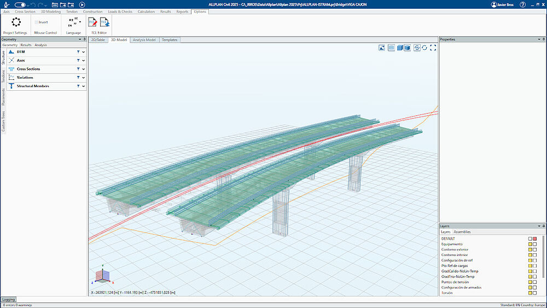Expand the Structural Members group chevron
The height and width of the screenshot is (308, 547).
84,86
